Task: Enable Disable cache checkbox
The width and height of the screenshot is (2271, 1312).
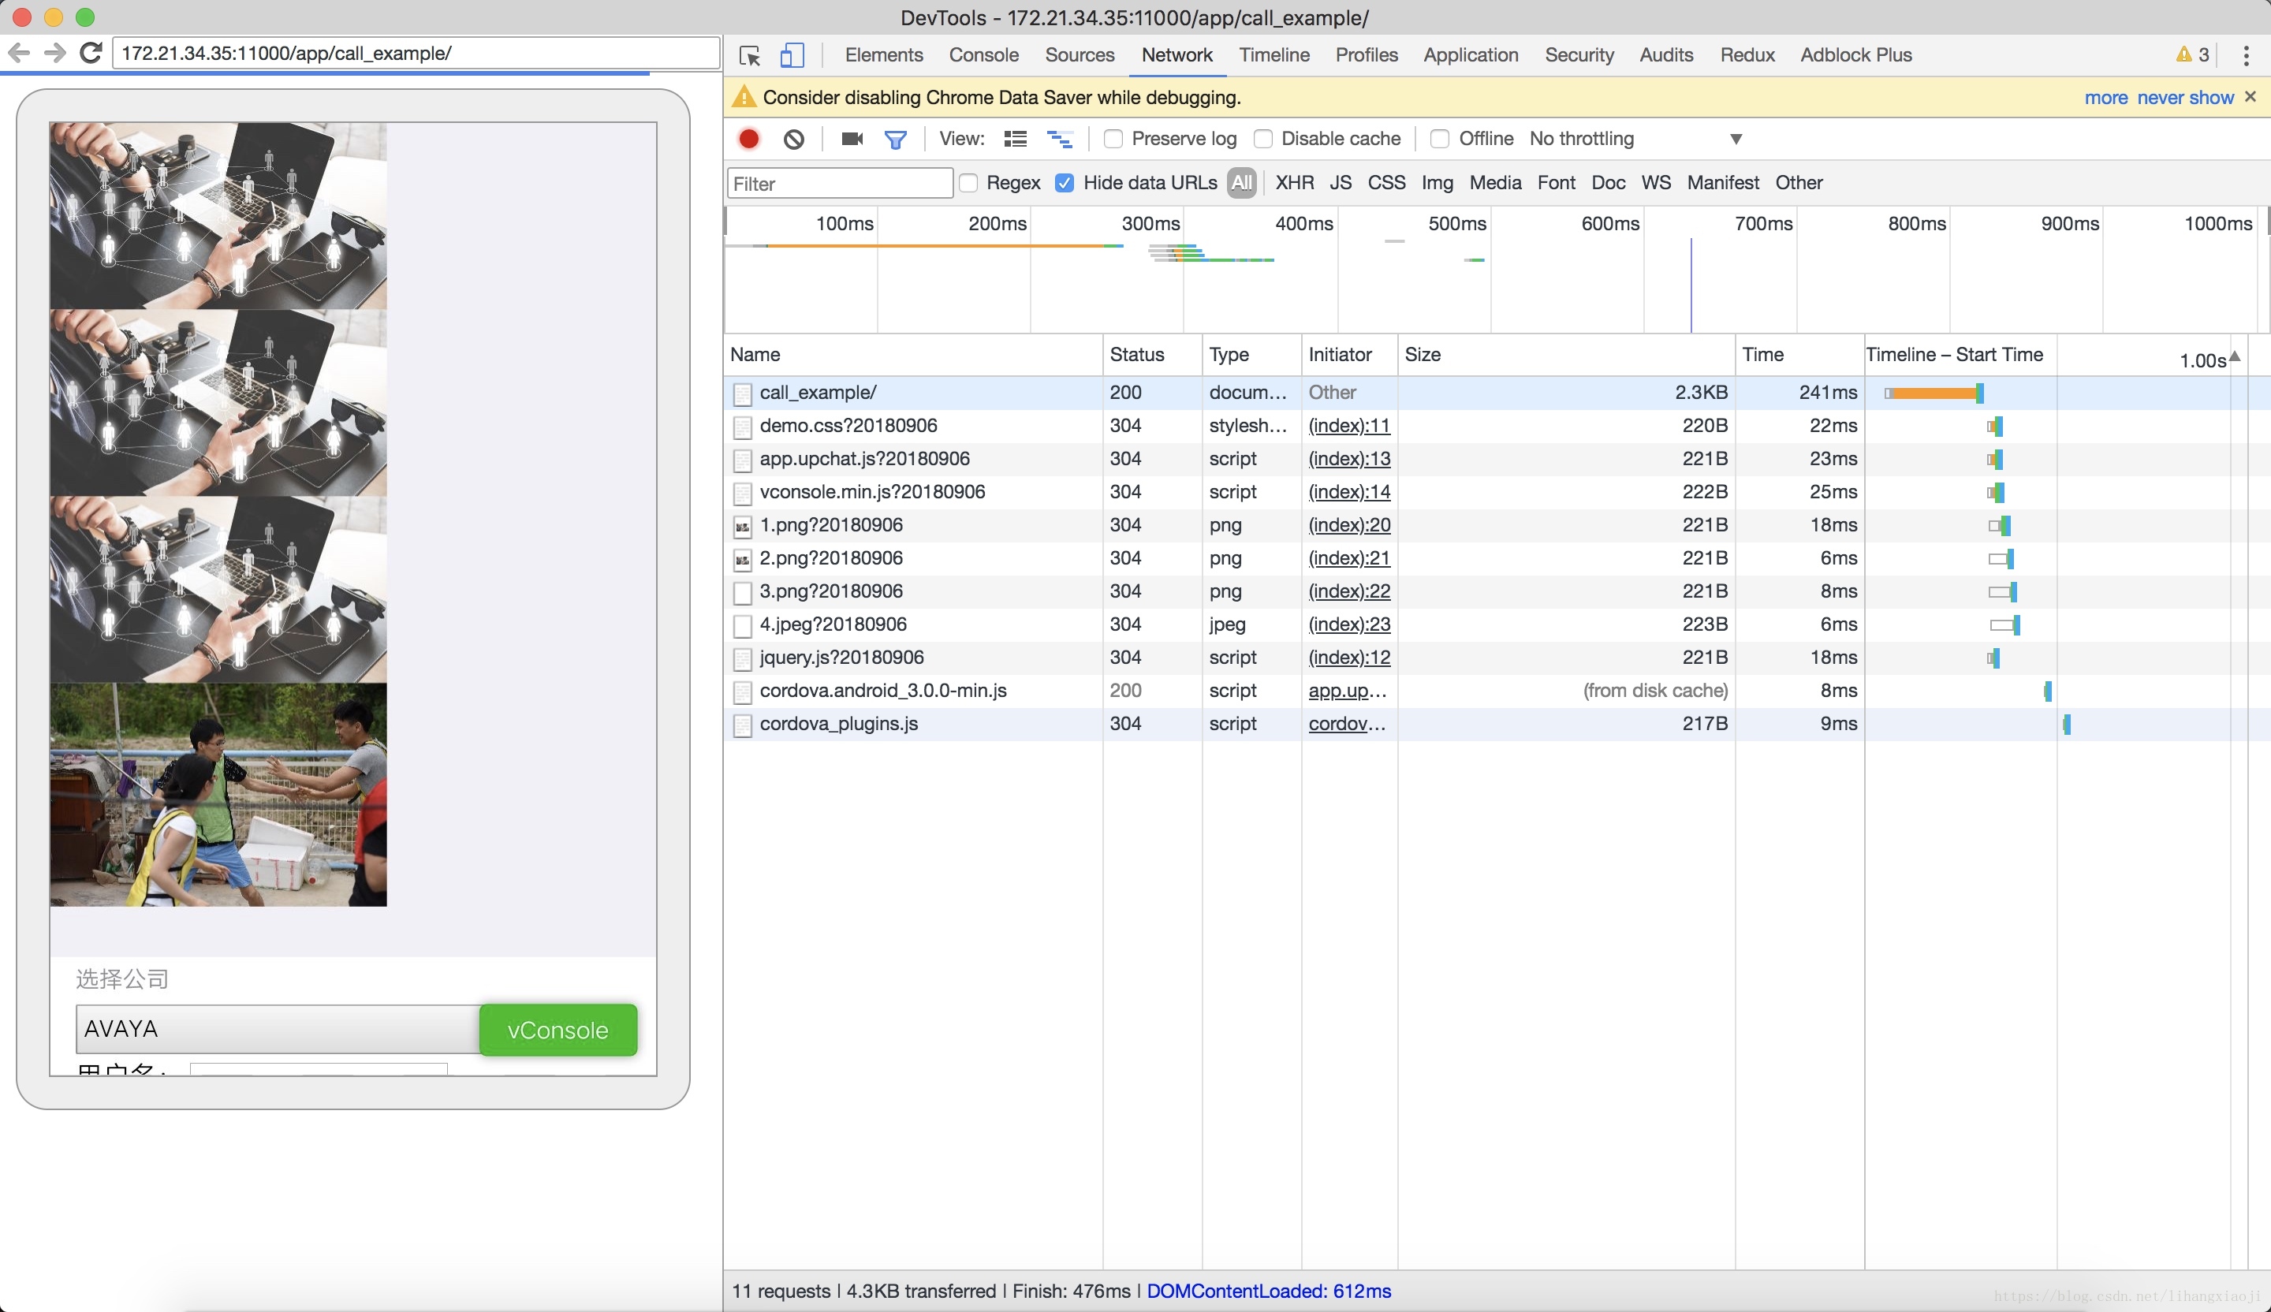Action: click(1262, 139)
